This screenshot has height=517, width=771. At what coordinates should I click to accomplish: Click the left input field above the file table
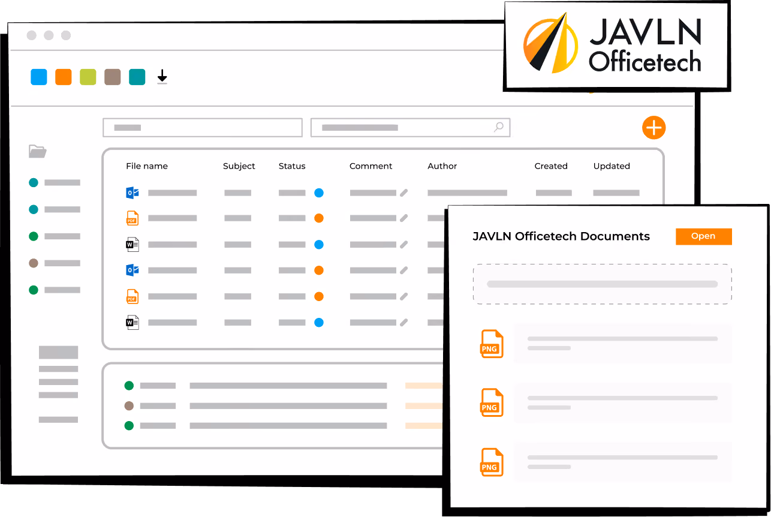[x=203, y=128]
